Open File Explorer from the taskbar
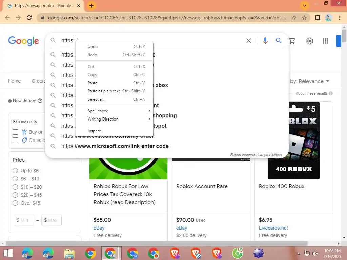The height and width of the screenshot is (260, 347). [69, 253]
